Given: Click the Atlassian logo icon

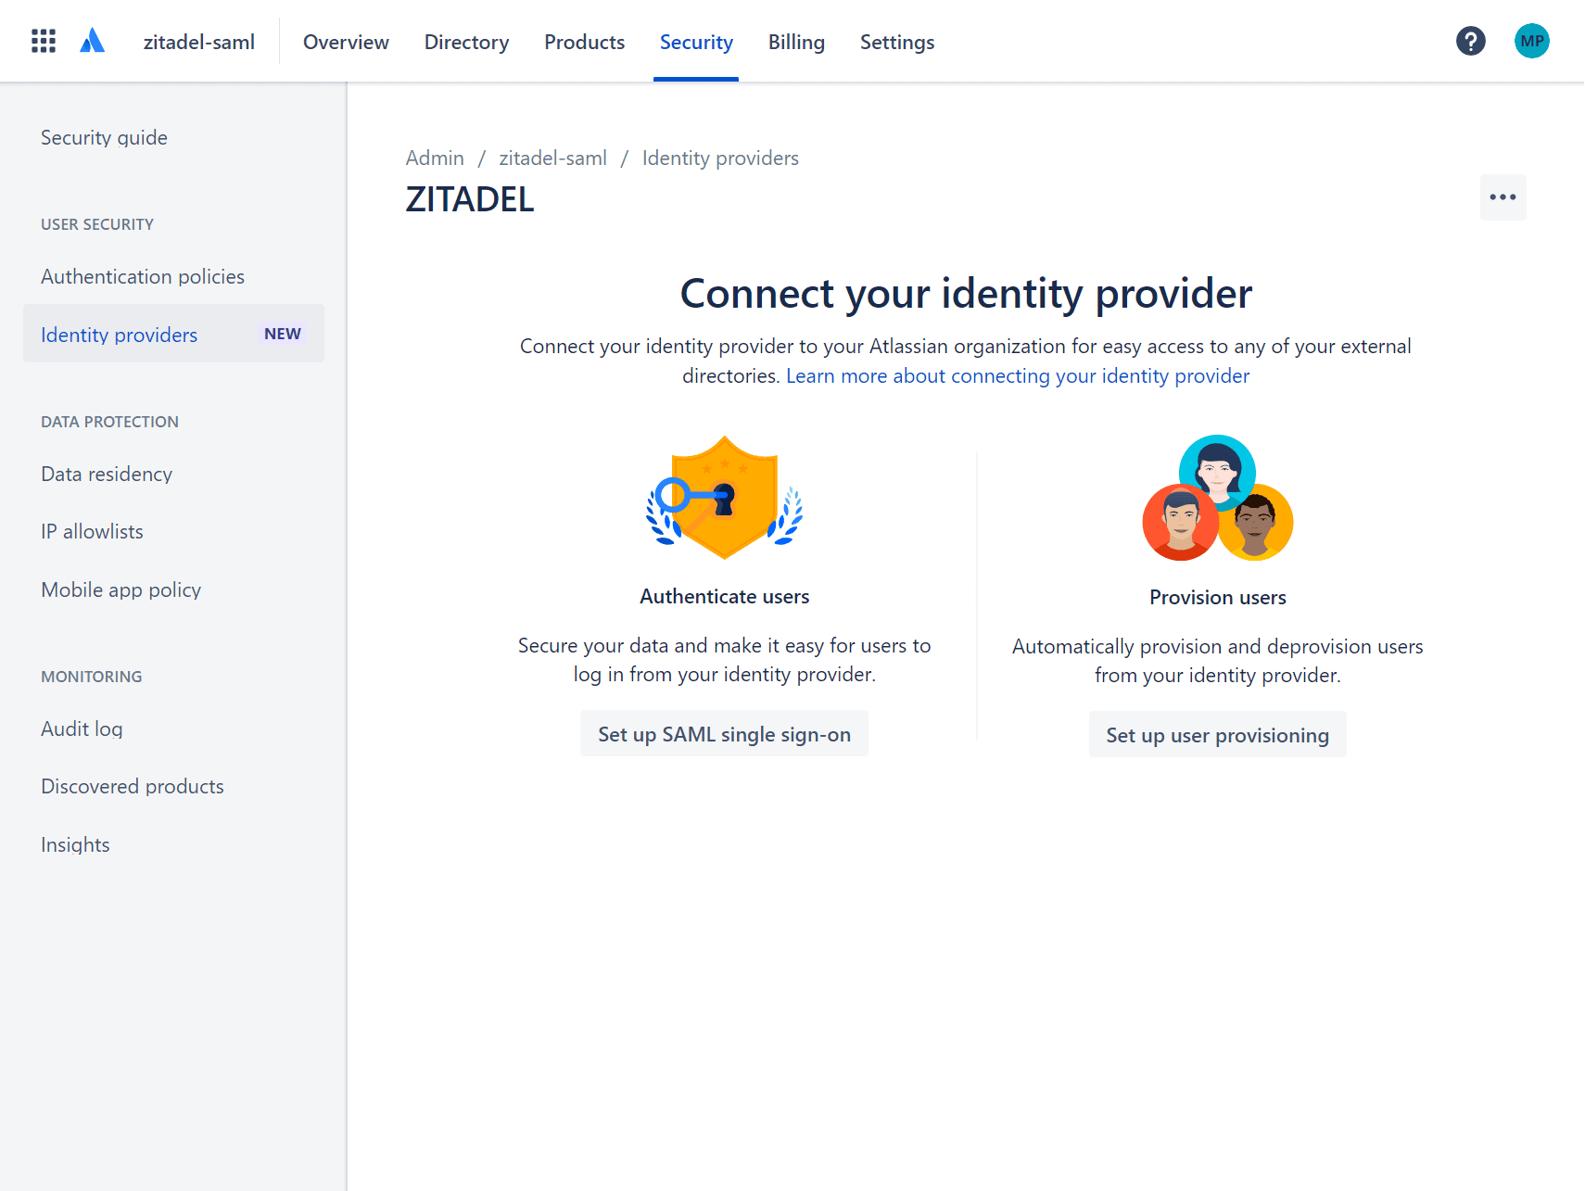Looking at the screenshot, I should click(92, 41).
